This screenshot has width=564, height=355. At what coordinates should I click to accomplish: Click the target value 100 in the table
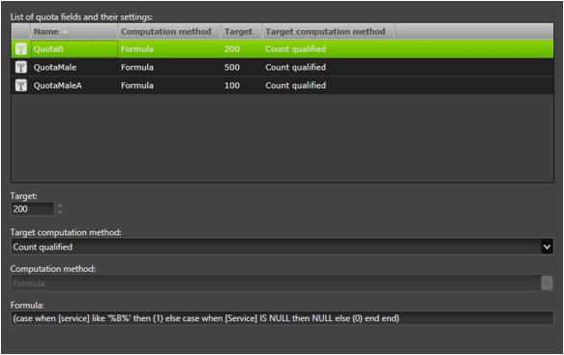231,85
